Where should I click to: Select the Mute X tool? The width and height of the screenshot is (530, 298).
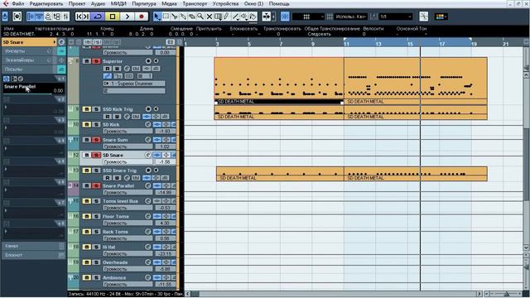(x=210, y=17)
